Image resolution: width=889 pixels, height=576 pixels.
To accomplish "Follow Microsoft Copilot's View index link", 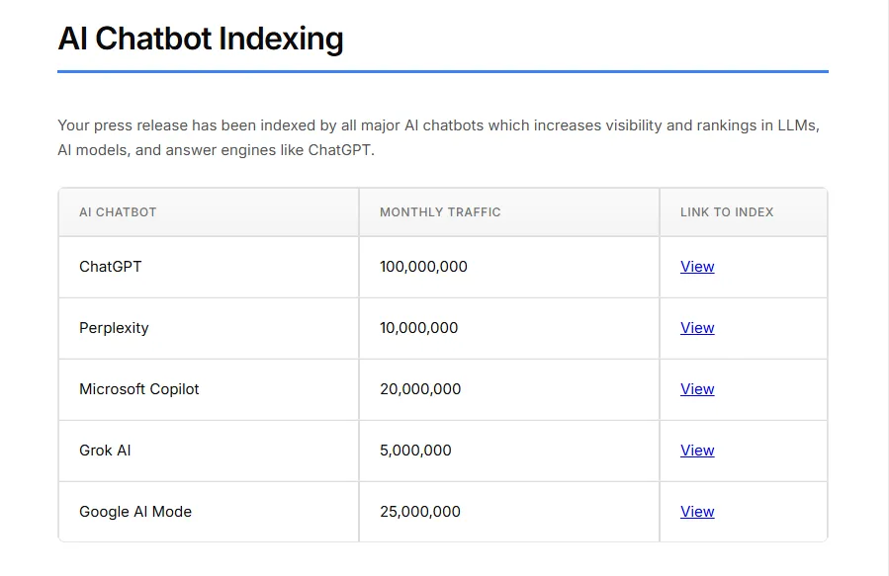I will (x=697, y=389).
